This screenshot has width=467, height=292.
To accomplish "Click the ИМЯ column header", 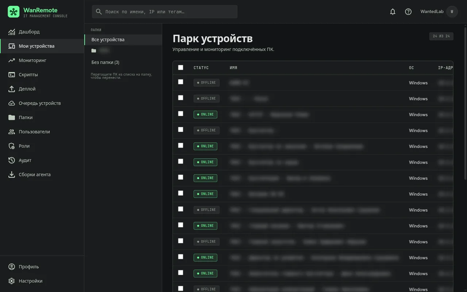I will (x=233, y=68).
